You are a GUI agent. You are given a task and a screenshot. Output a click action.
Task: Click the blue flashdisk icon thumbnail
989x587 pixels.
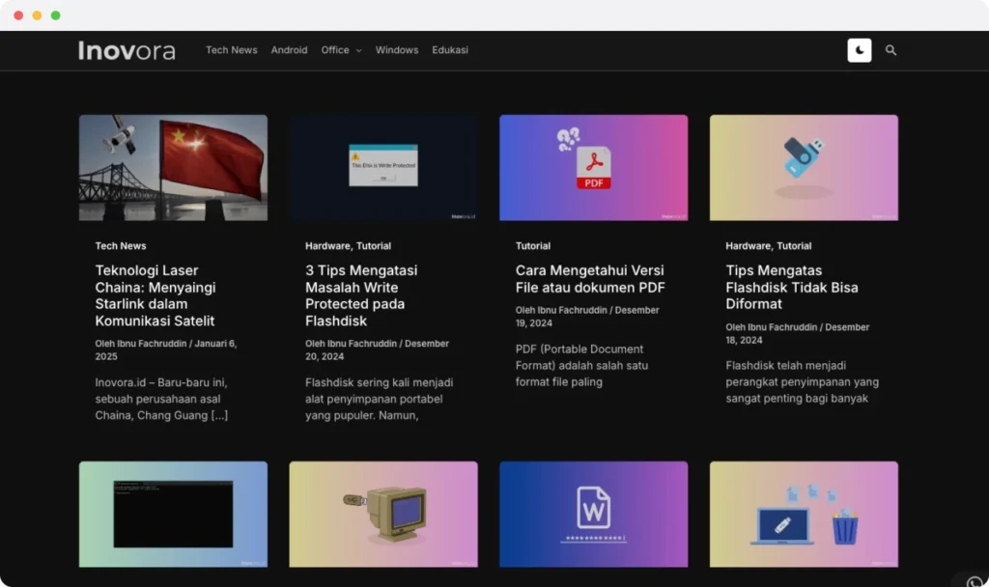pyautogui.click(x=804, y=168)
